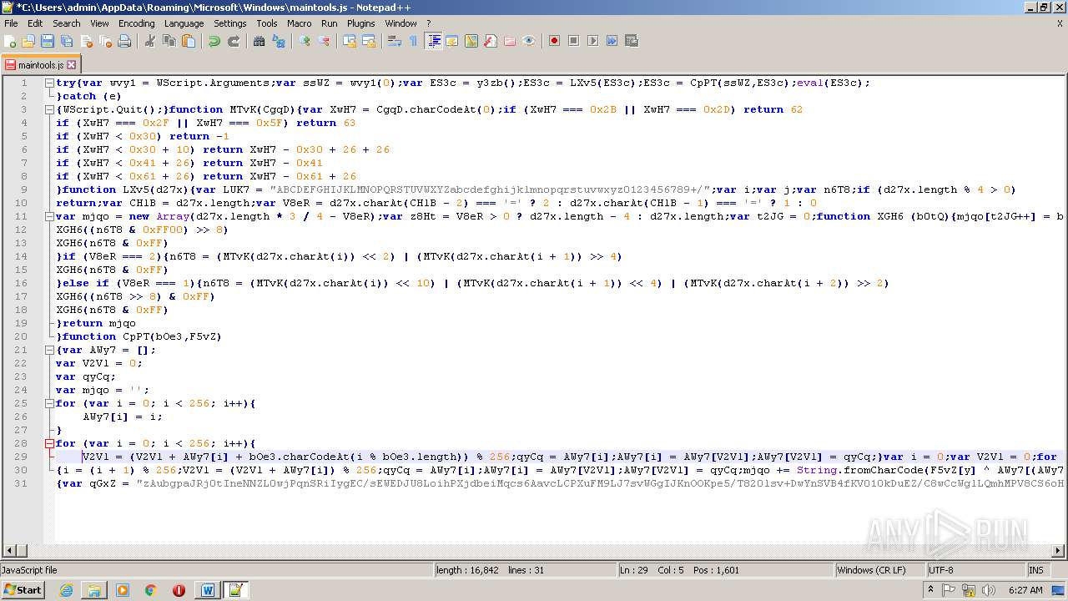Toggle Word Wrap toolbar icon
The width and height of the screenshot is (1068, 601).
[x=395, y=41]
